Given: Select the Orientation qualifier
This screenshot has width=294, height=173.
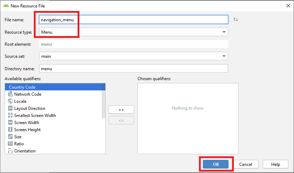Looking at the screenshot, I should [25, 151].
